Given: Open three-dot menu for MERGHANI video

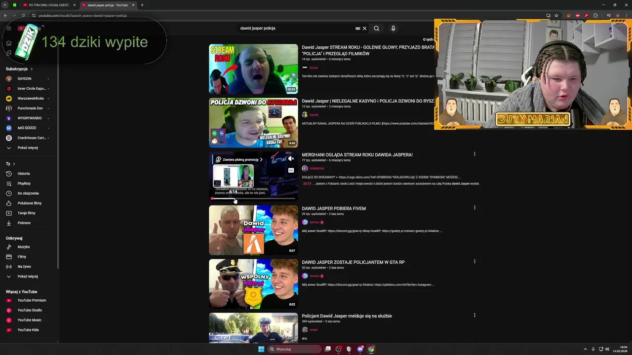Looking at the screenshot, I should pos(474,154).
